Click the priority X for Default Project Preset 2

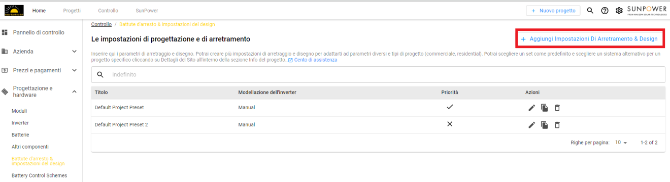click(x=449, y=124)
